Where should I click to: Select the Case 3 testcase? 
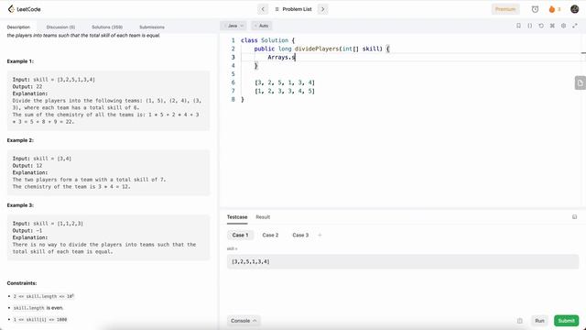click(300, 235)
